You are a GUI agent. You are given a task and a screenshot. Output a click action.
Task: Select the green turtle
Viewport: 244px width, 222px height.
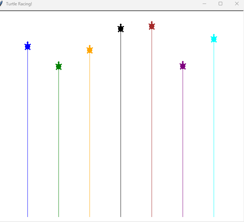[x=59, y=66]
